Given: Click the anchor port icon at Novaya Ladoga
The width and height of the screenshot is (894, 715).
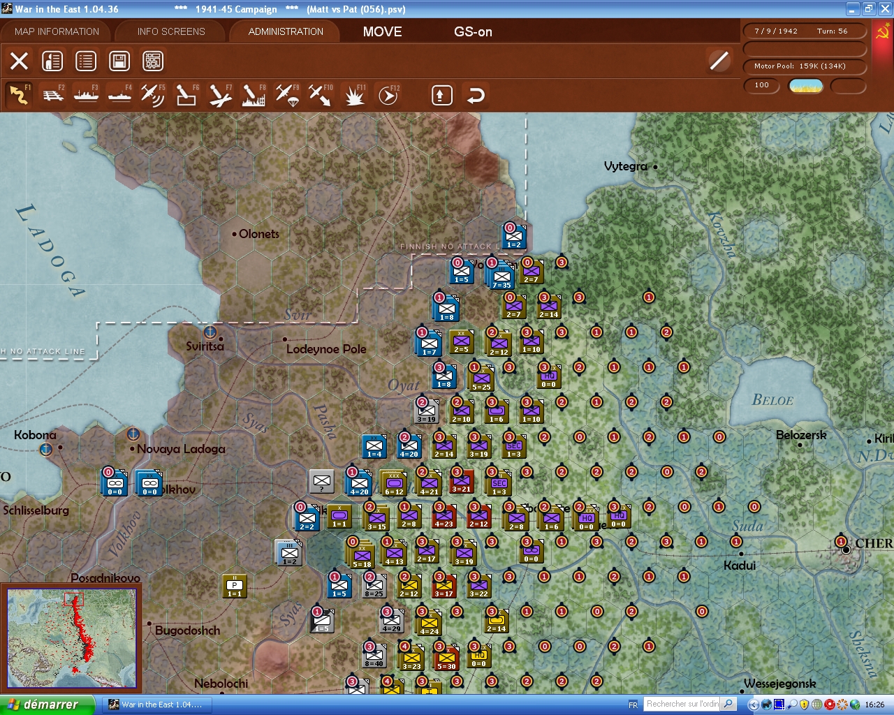Looking at the screenshot, I should 133,434.
